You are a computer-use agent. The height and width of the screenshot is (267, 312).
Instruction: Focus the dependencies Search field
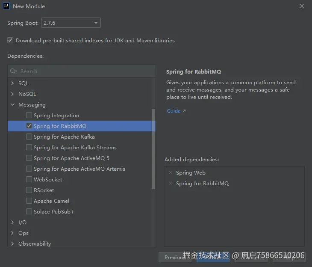click(82, 71)
